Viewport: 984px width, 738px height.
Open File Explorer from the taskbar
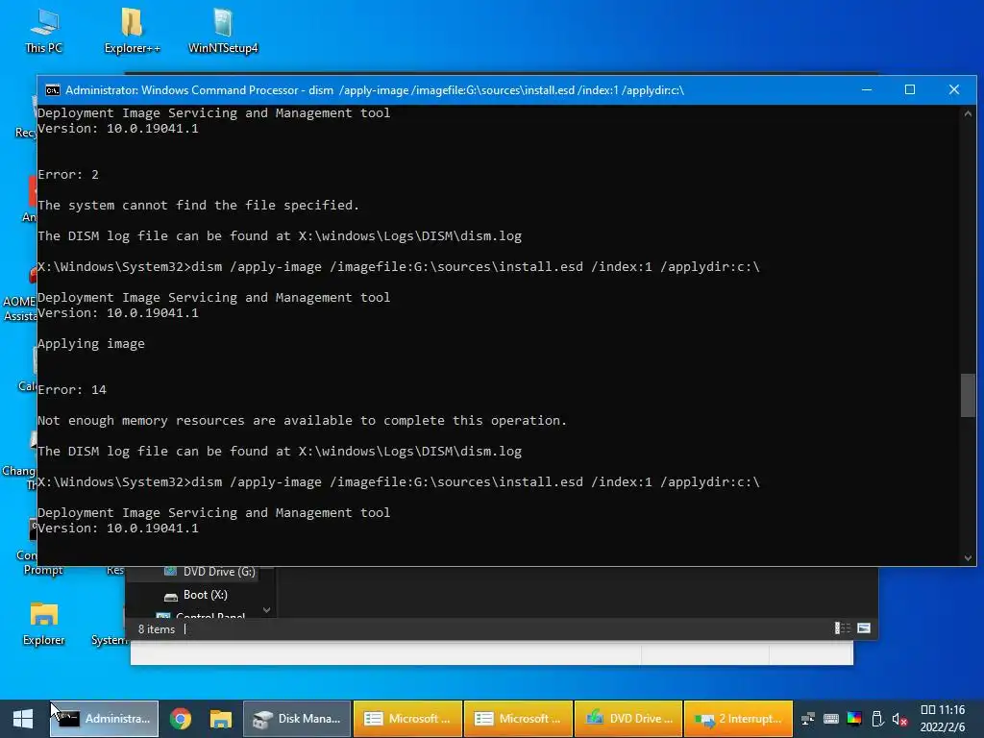point(220,719)
